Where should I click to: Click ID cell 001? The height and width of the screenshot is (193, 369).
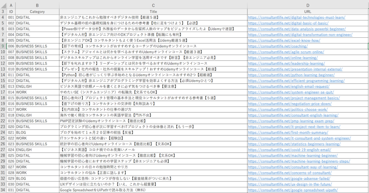coord(11,17)
